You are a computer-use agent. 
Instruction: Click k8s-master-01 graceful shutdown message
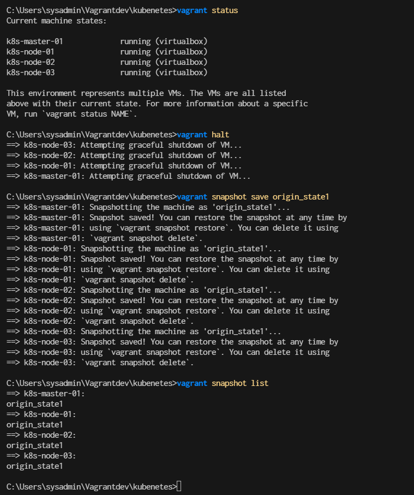click(x=128, y=176)
